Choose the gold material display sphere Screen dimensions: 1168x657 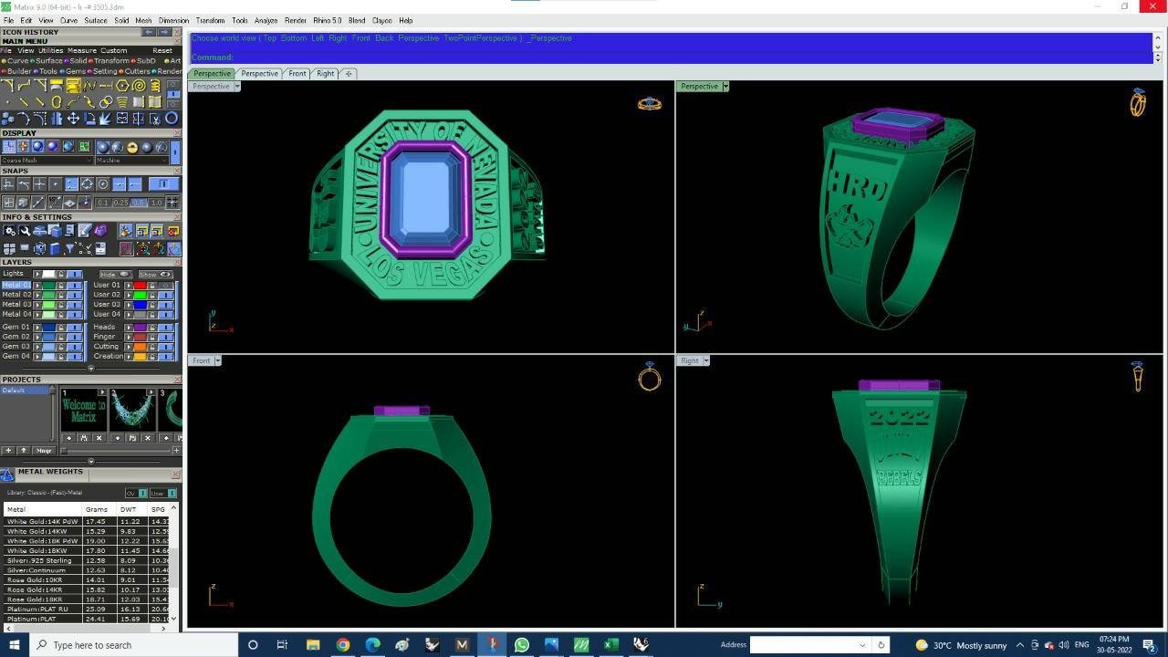[x=132, y=148]
